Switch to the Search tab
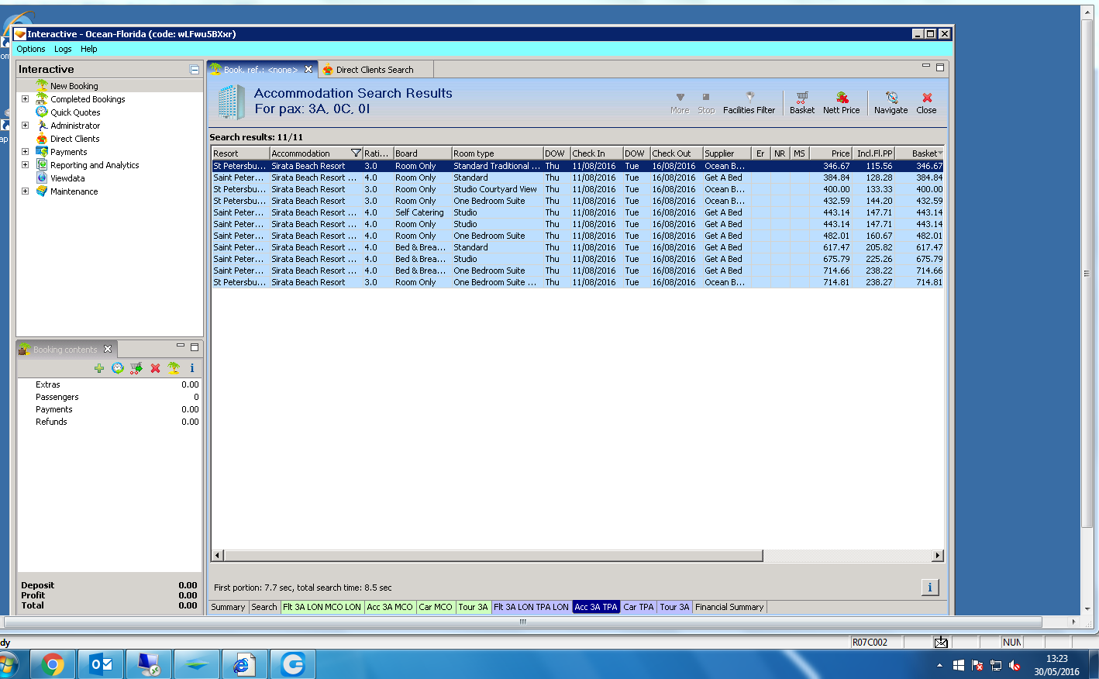 (x=264, y=607)
